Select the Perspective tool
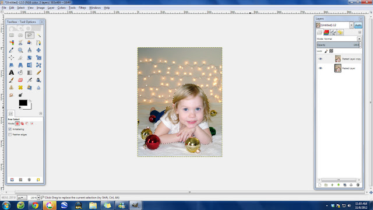This screenshot has width=373, height=210. point(20,65)
